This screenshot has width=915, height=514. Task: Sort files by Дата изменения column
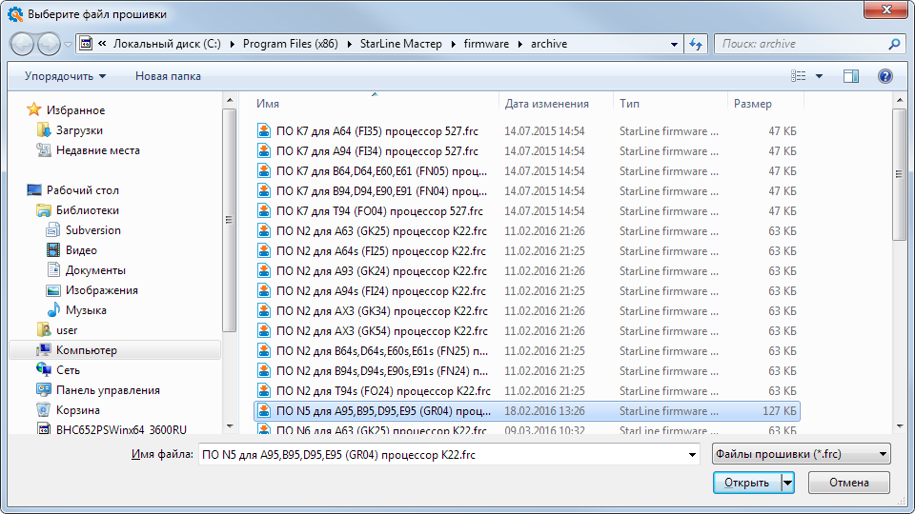coord(546,104)
